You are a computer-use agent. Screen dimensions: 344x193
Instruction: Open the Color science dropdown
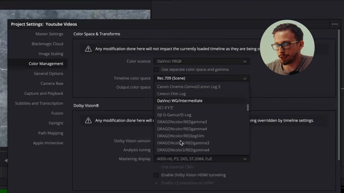pyautogui.click(x=202, y=61)
